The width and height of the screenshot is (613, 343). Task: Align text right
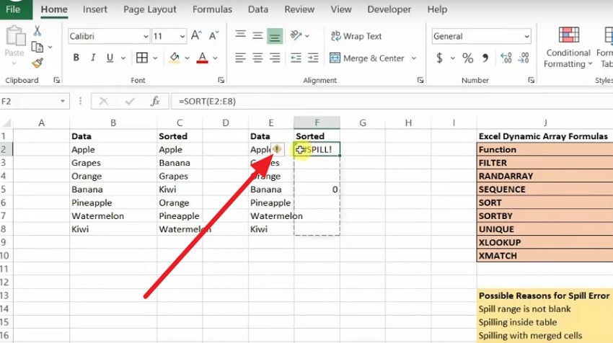point(275,58)
